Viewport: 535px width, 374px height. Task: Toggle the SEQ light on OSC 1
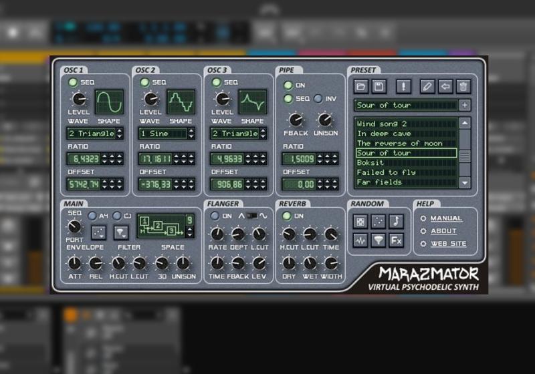(72, 82)
